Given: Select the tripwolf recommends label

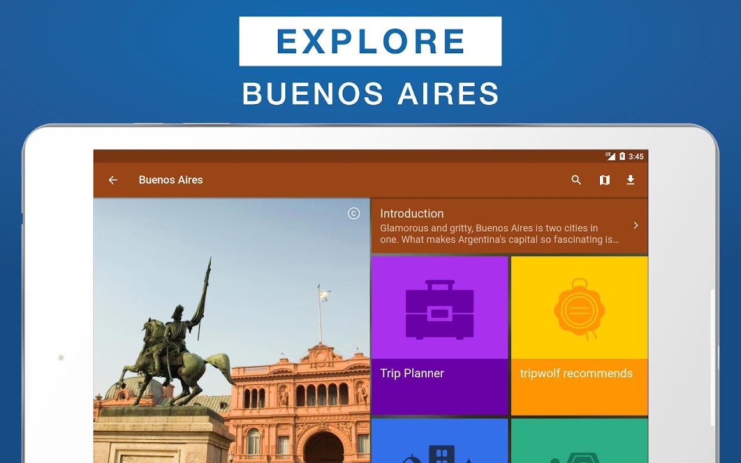Looking at the screenshot, I should [x=576, y=373].
